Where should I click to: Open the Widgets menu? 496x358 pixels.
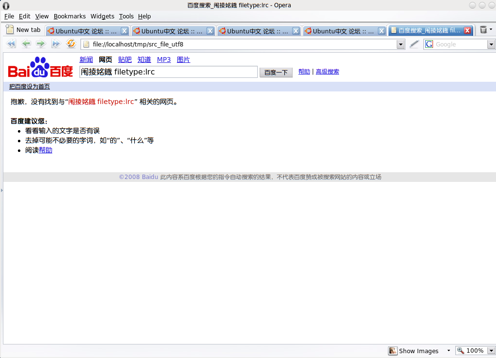tap(102, 16)
